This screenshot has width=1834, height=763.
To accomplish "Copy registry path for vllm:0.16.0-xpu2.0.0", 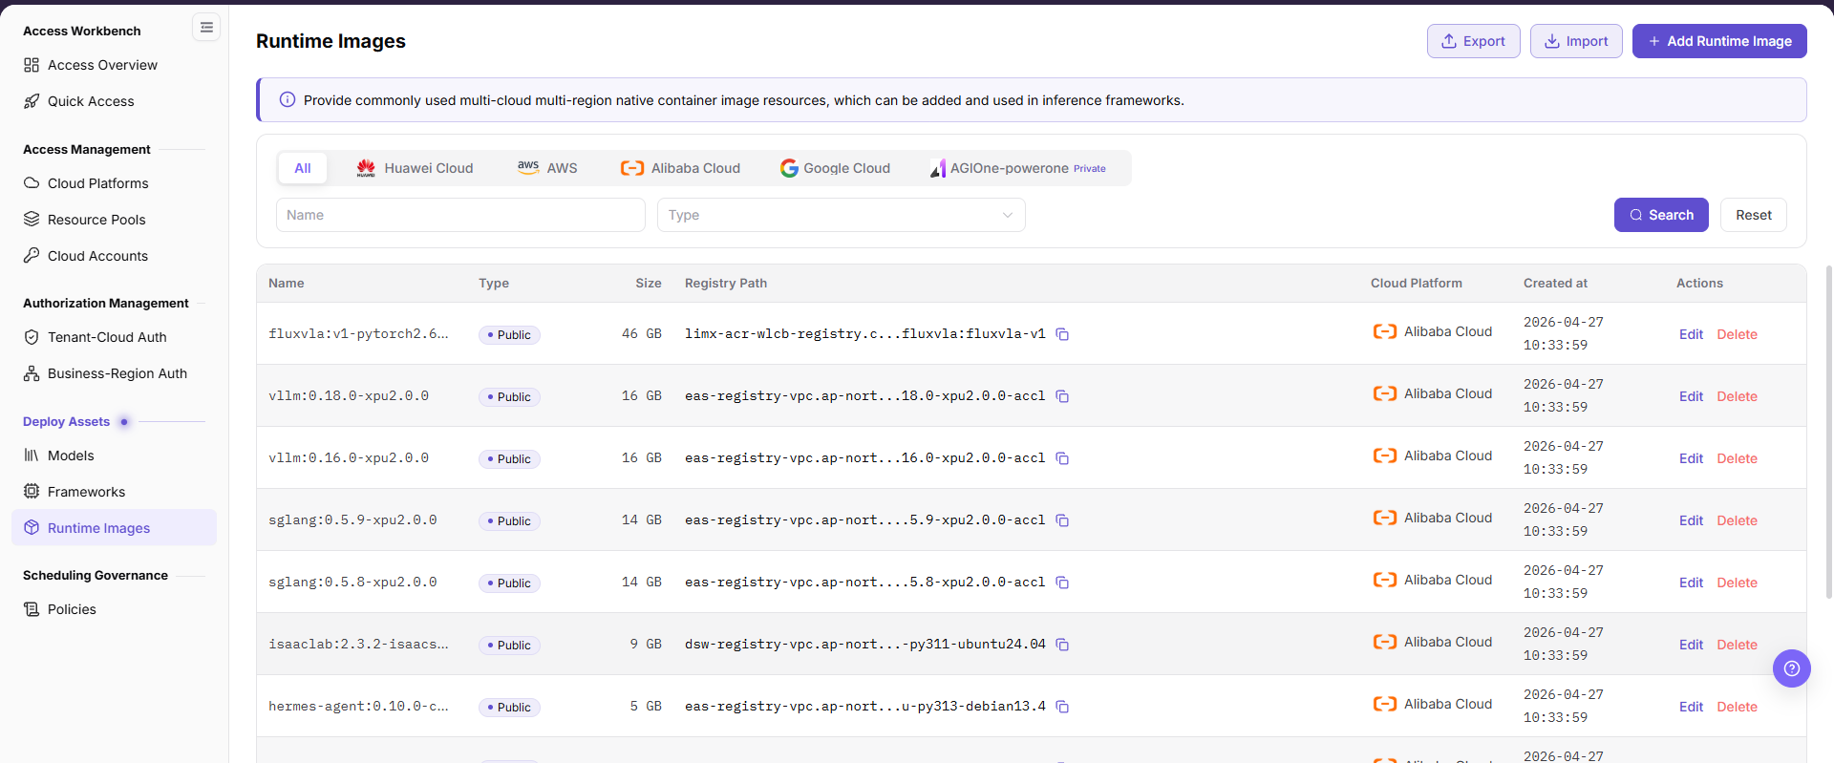I will [1062, 458].
